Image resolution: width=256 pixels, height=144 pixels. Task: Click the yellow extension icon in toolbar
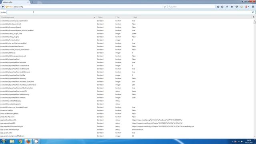(x=242, y=7)
